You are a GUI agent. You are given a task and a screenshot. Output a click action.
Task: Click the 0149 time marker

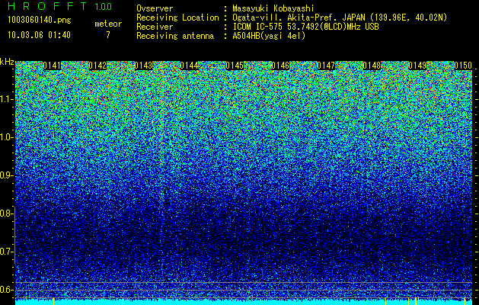[417, 66]
